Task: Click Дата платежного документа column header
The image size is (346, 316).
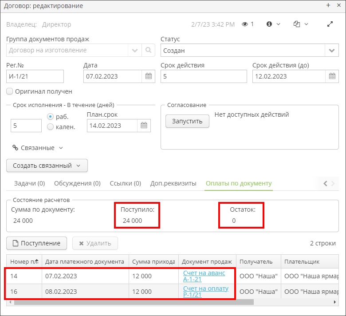Action: click(86, 261)
